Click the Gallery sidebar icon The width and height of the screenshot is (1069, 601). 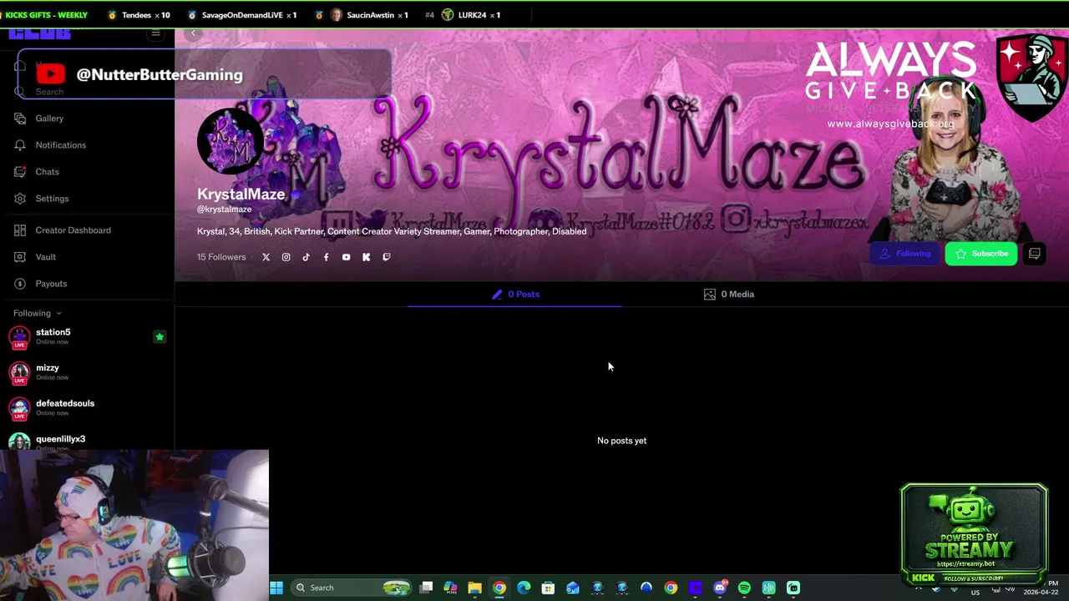click(x=20, y=119)
